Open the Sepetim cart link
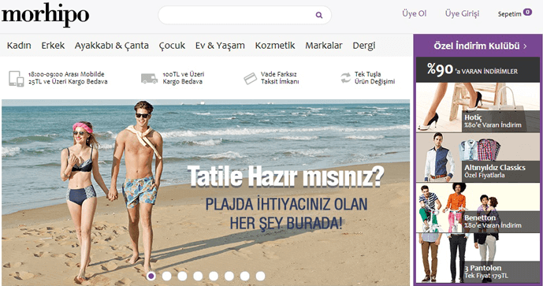Viewport: 543px width, 286px height. coord(509,14)
